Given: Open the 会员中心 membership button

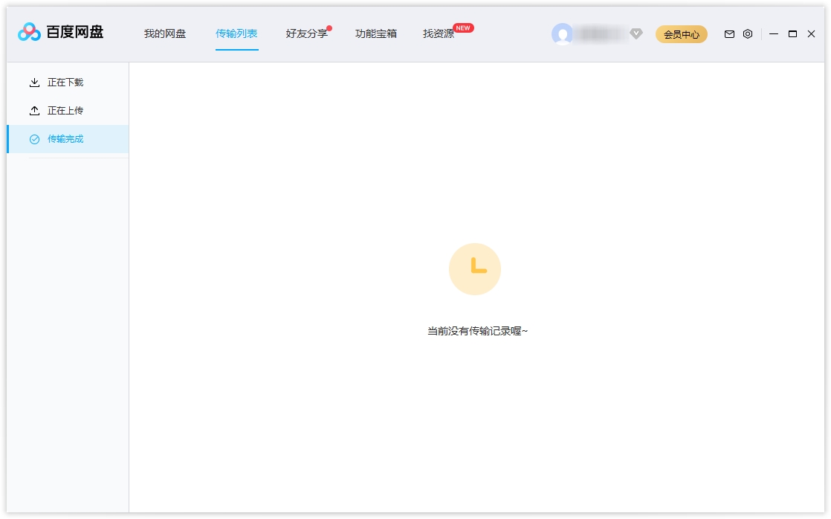Looking at the screenshot, I should click(681, 34).
